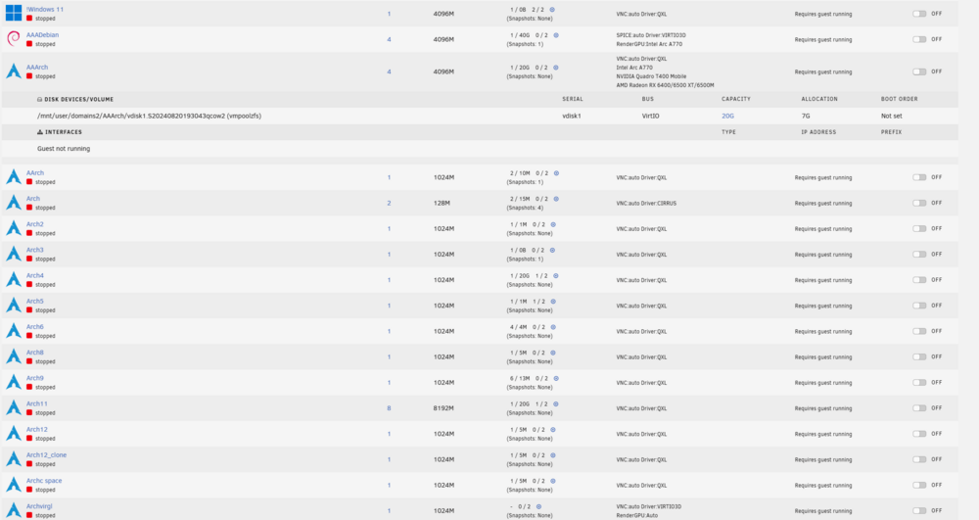The width and height of the screenshot is (979, 520).
Task: Open CPU count dropdown for Windows 11
Action: click(x=389, y=14)
